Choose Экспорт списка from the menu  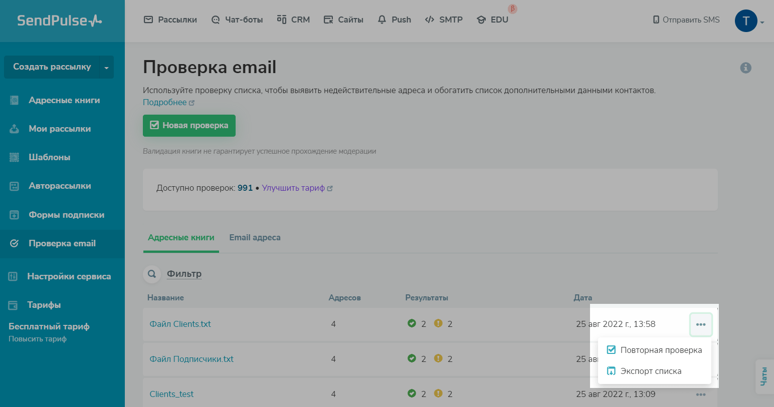[x=650, y=371]
